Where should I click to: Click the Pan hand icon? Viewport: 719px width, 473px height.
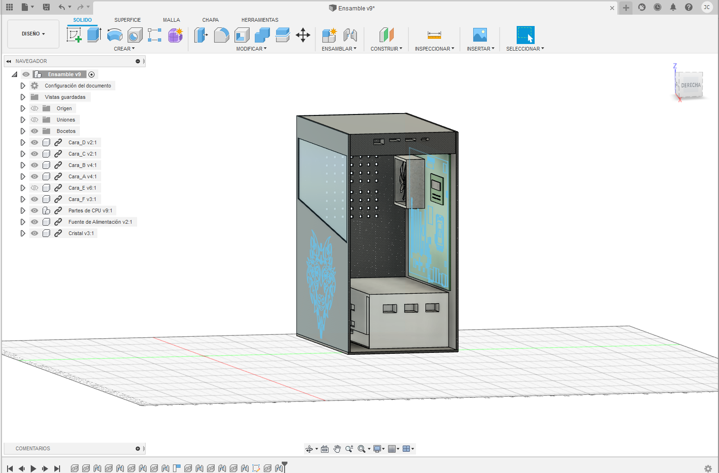point(337,449)
